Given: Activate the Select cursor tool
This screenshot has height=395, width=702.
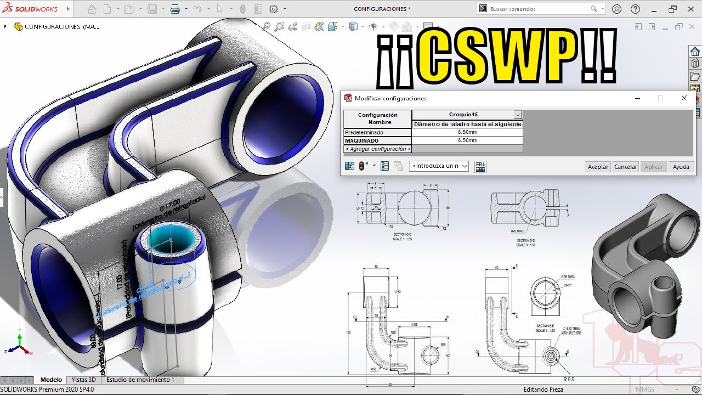Looking at the screenshot, I should pyautogui.click(x=220, y=9).
